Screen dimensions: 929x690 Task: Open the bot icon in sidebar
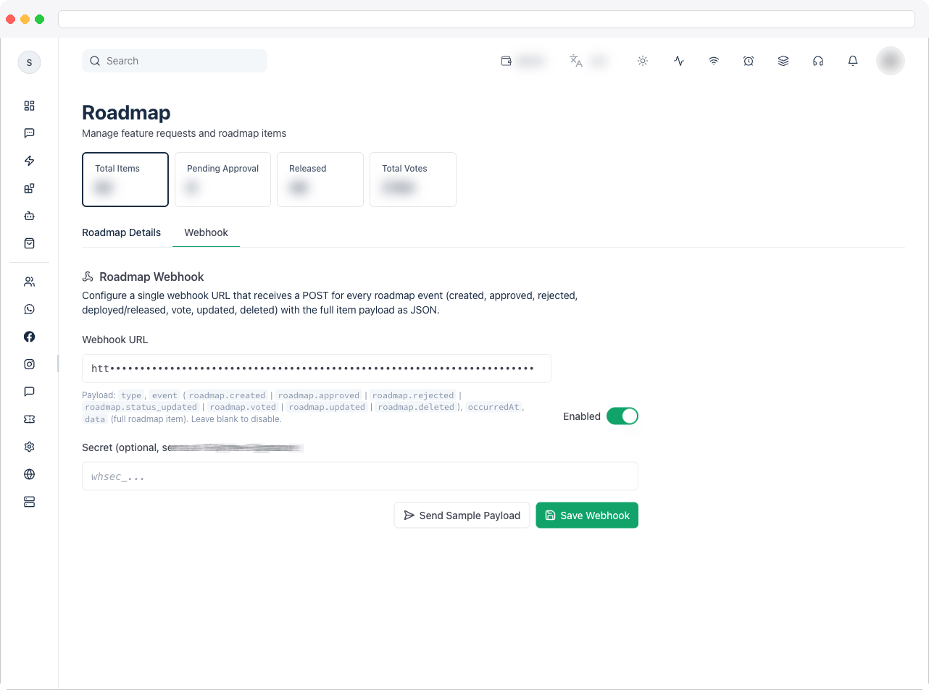(29, 216)
